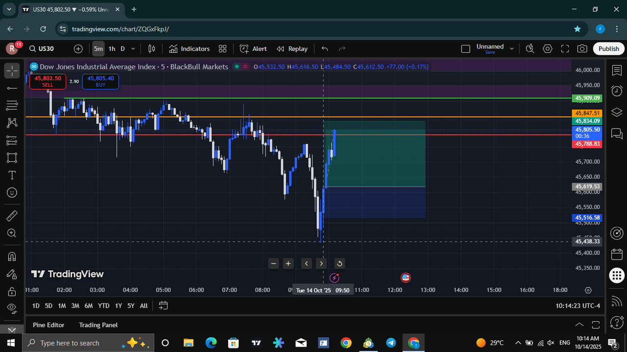The height and width of the screenshot is (352, 627).
Task: Open indicator templates grid
Action: 222,49
